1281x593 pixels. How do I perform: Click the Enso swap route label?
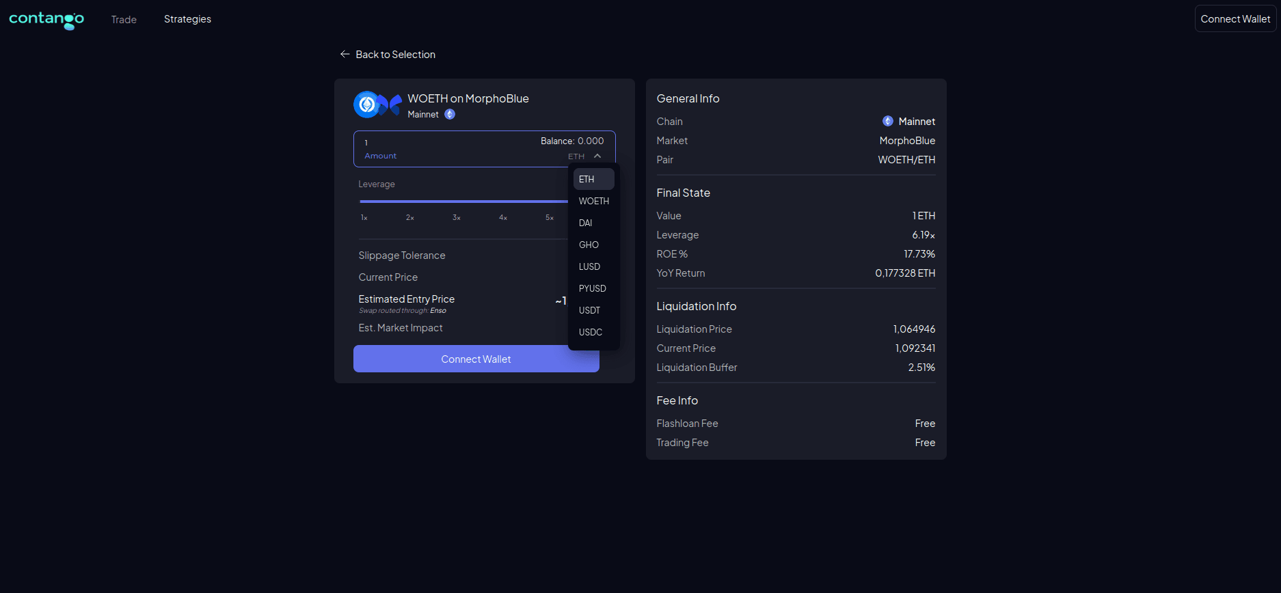coord(438,311)
